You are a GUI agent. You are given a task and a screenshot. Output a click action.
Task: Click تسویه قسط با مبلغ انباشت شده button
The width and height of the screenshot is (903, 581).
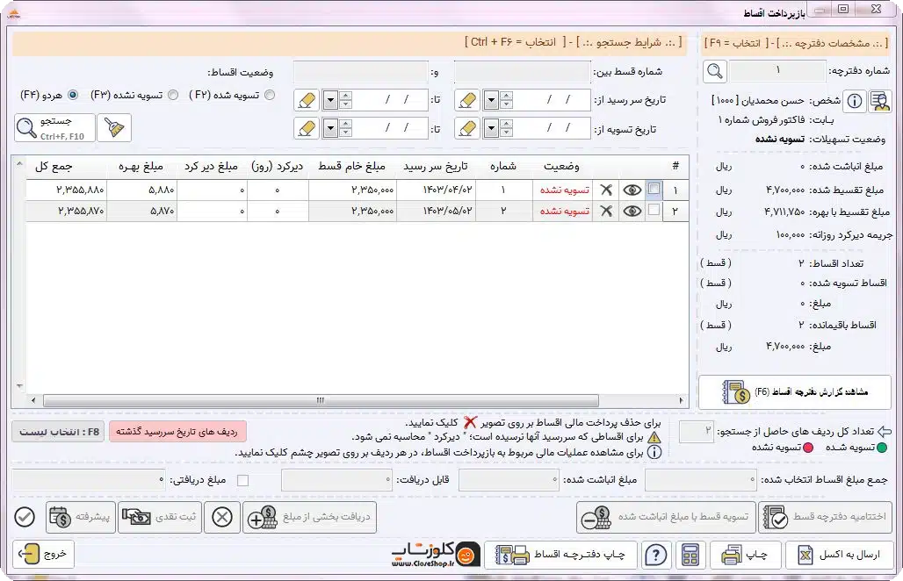point(666,517)
